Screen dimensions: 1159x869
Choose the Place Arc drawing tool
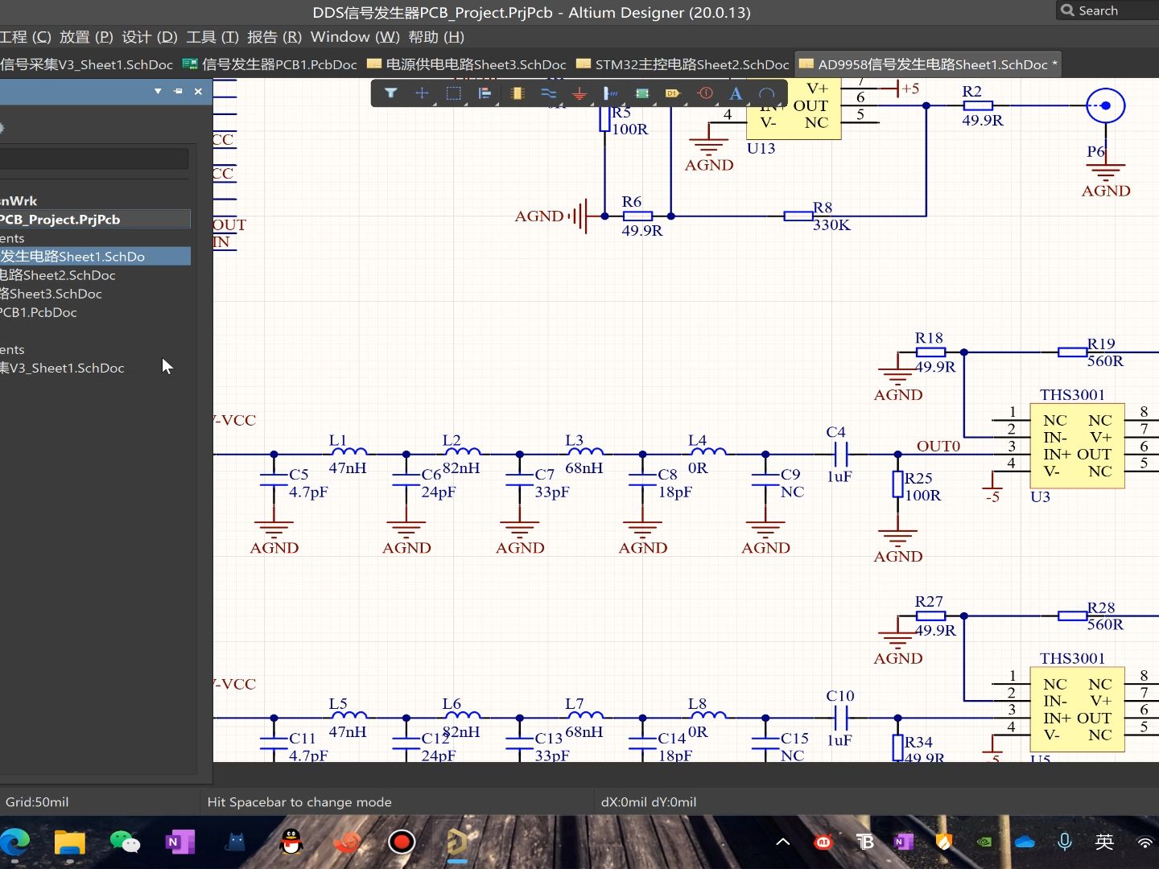767,93
